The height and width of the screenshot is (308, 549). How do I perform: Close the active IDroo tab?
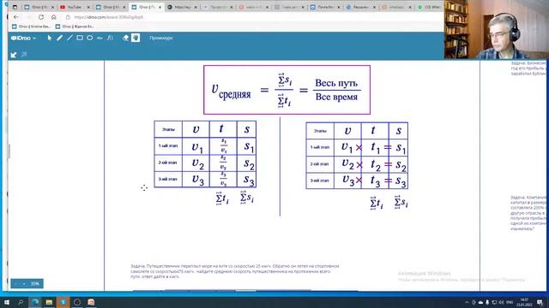click(x=160, y=7)
